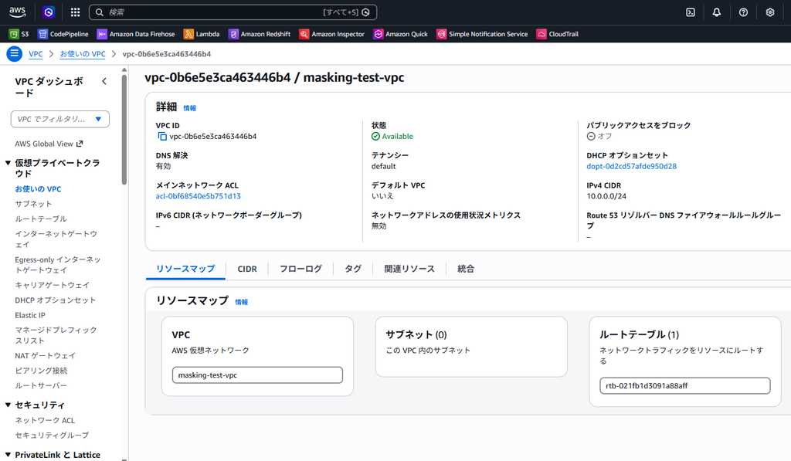Select お使いの VPC in the sidebar
The image size is (791, 461).
(x=38, y=188)
